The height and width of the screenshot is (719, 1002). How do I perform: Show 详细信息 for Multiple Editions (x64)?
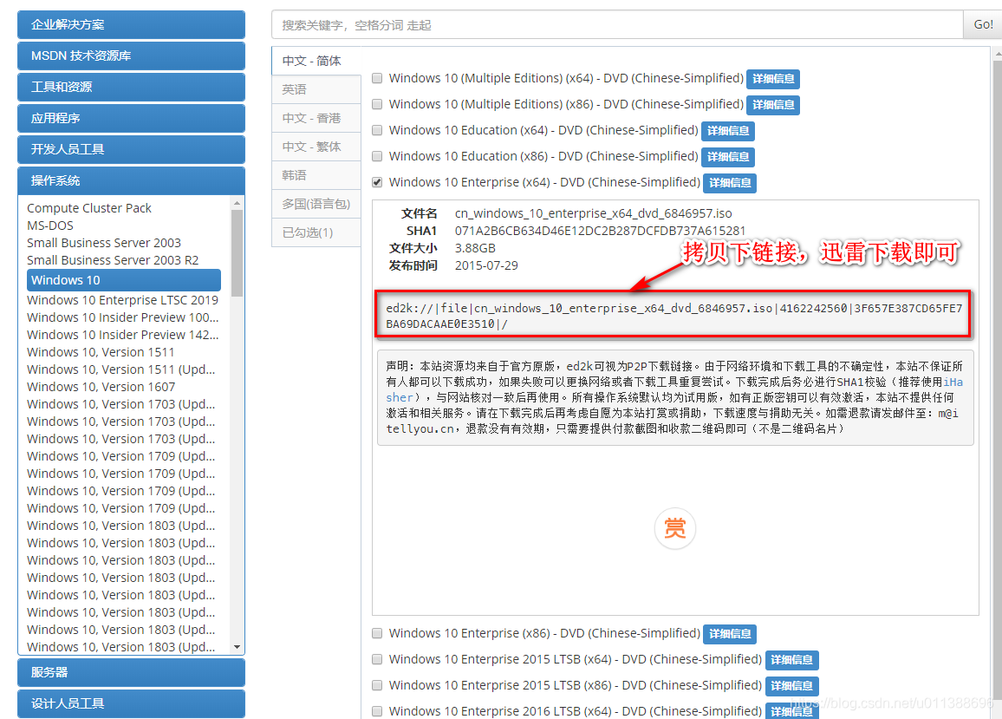[x=773, y=79]
